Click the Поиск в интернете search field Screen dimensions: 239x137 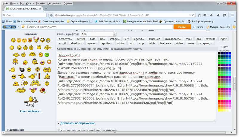pyautogui.click(x=97, y=27)
